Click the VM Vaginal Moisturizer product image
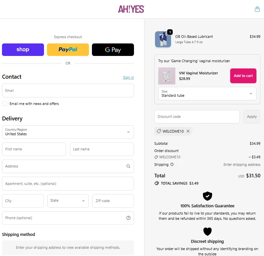Screen dimensions: 264x256 click(x=166, y=76)
